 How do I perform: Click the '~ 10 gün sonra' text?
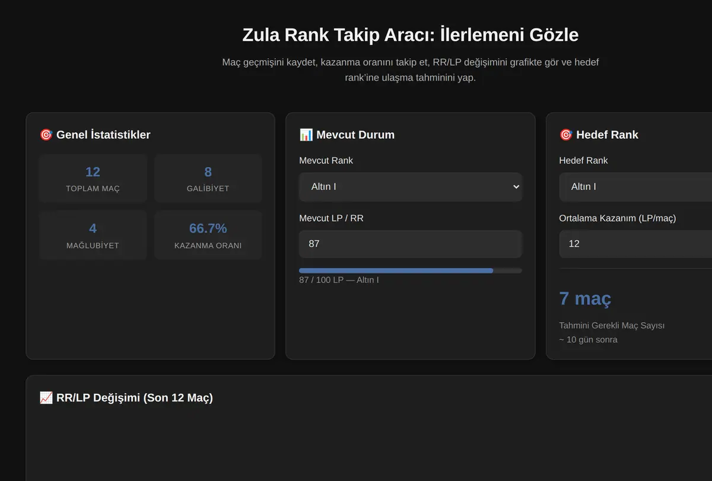588,340
